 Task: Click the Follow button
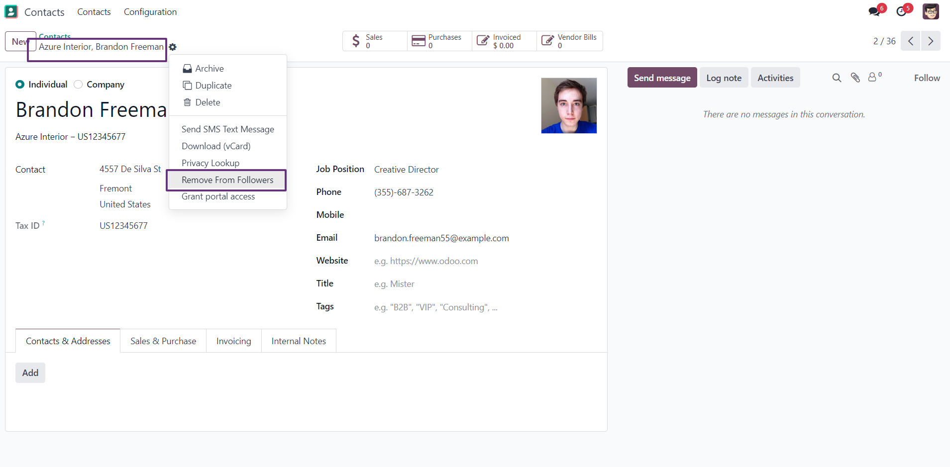(x=927, y=78)
